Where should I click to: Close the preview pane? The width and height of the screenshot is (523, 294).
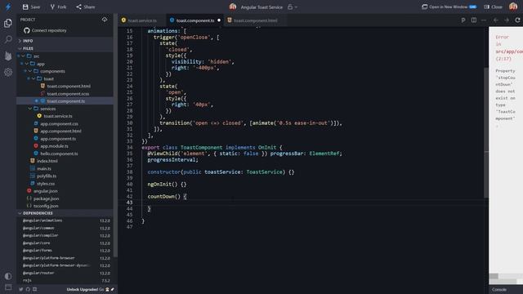pyautogui.click(x=493, y=7)
